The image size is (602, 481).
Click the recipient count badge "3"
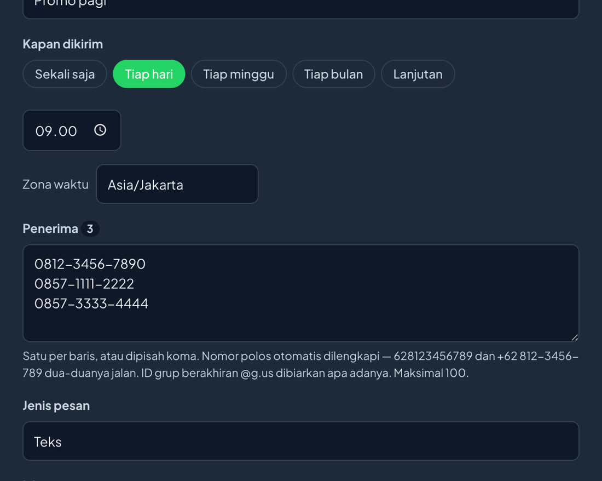[x=90, y=228]
